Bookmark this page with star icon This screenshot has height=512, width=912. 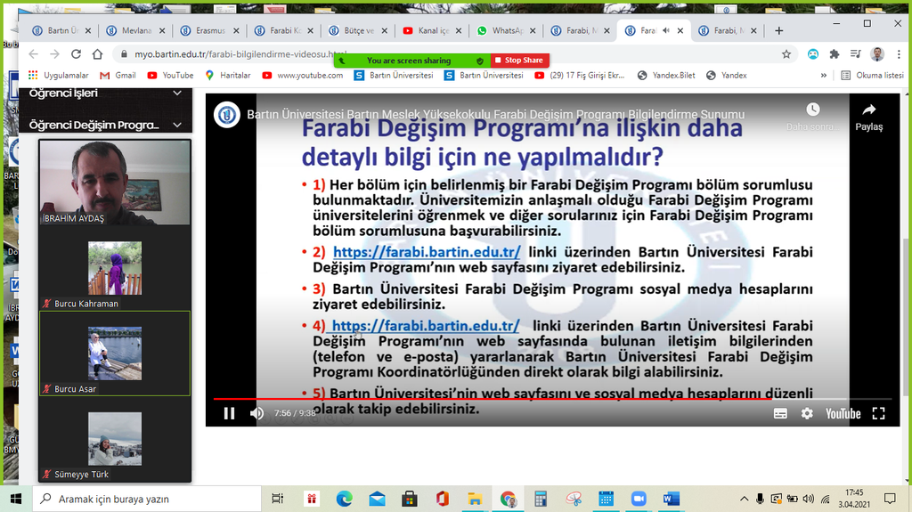786,54
